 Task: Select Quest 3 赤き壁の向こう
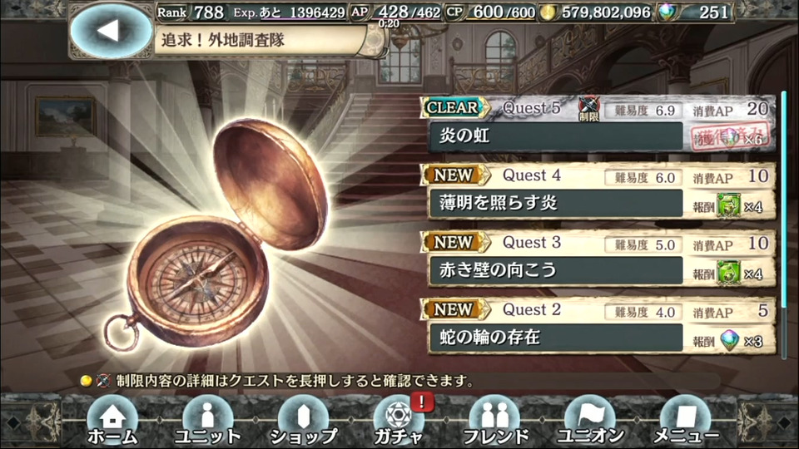(x=598, y=259)
